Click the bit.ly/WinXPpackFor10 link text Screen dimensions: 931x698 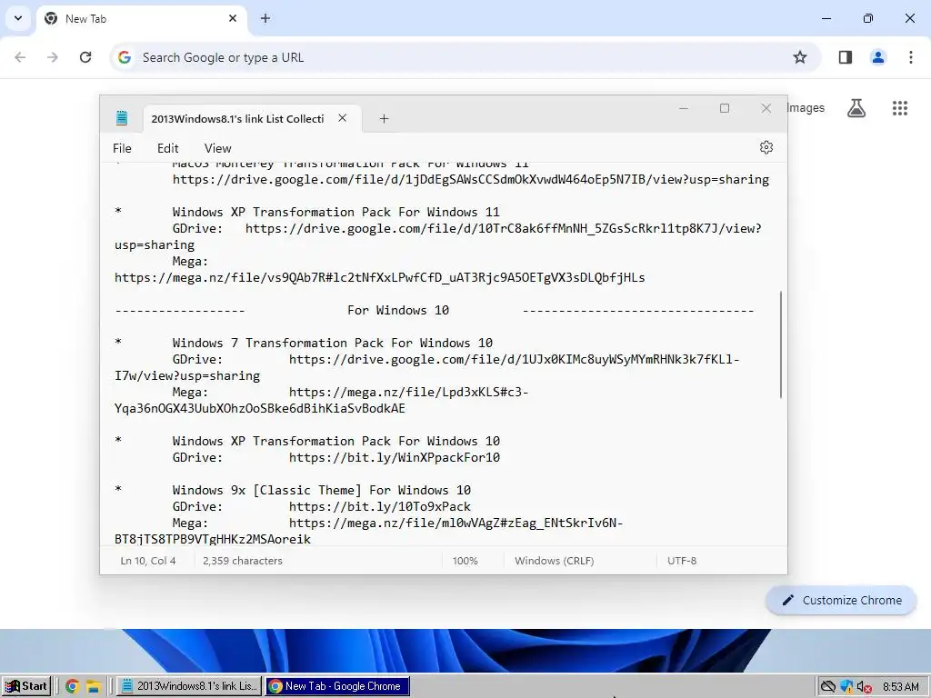coord(395,457)
